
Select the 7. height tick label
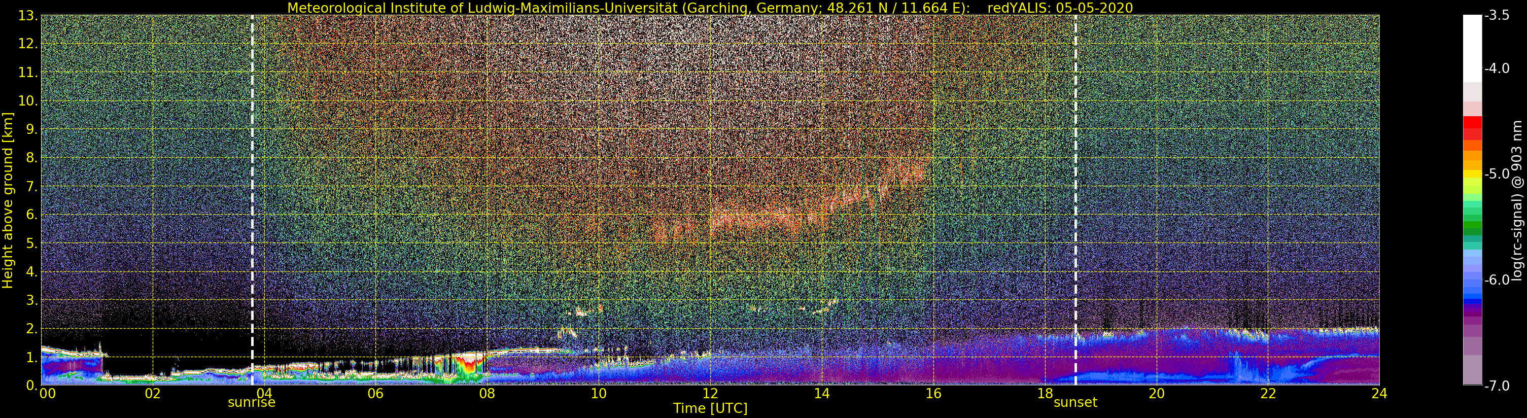click(32, 186)
